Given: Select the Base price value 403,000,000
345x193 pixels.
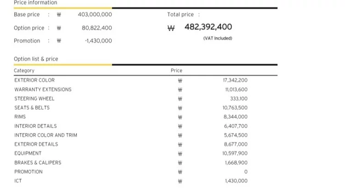Looking at the screenshot, I should coord(95,15).
